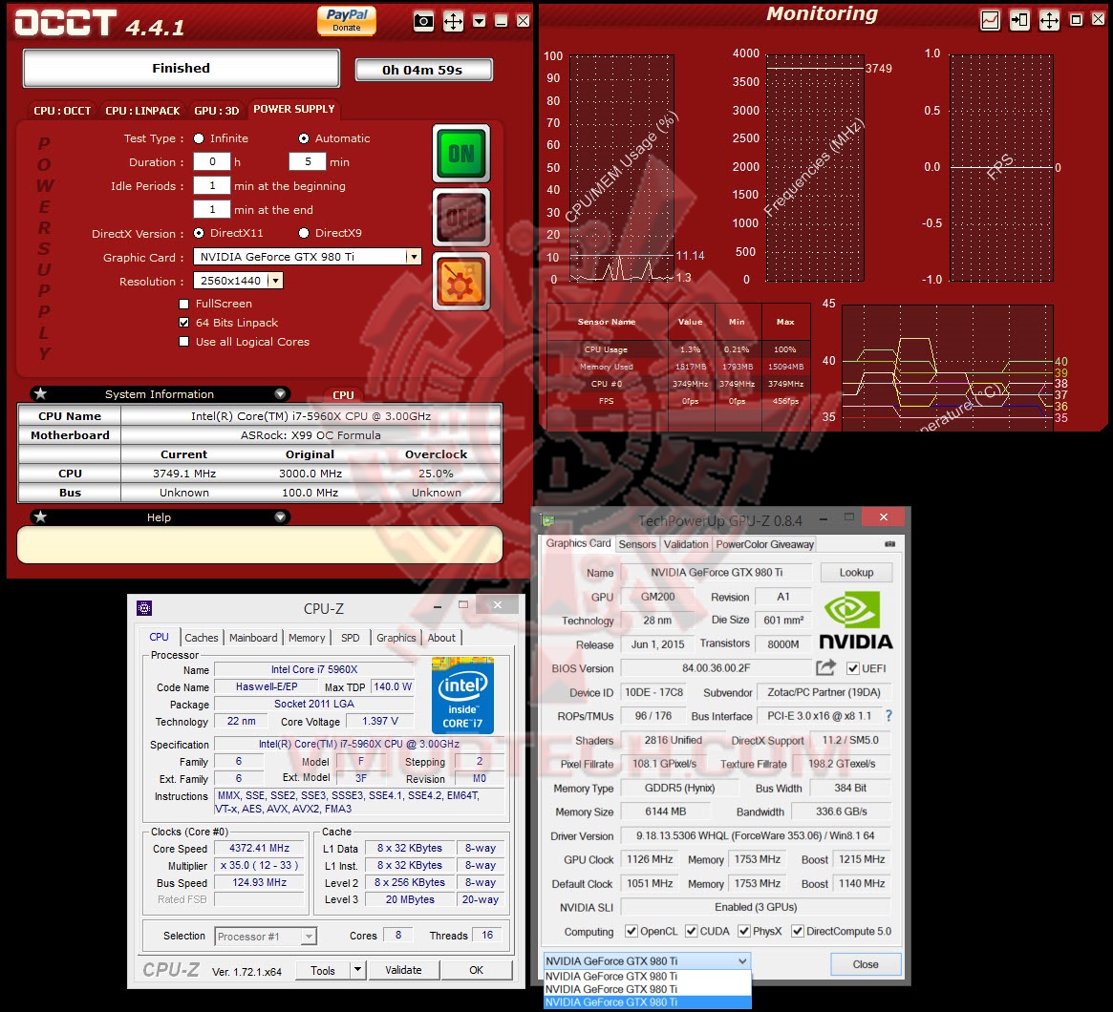1113x1012 pixels.
Task: Select the Automatic test type radio
Action: [x=304, y=138]
